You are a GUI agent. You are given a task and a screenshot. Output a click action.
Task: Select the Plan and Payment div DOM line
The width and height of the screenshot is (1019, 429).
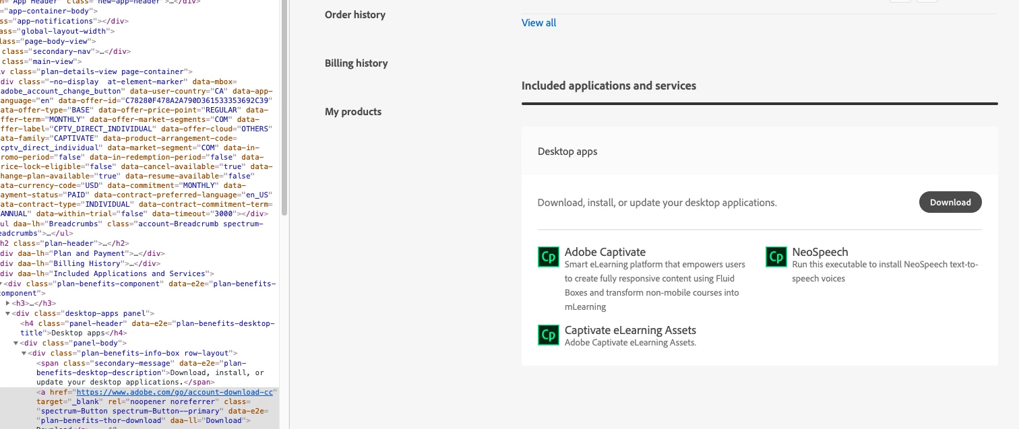83,253
